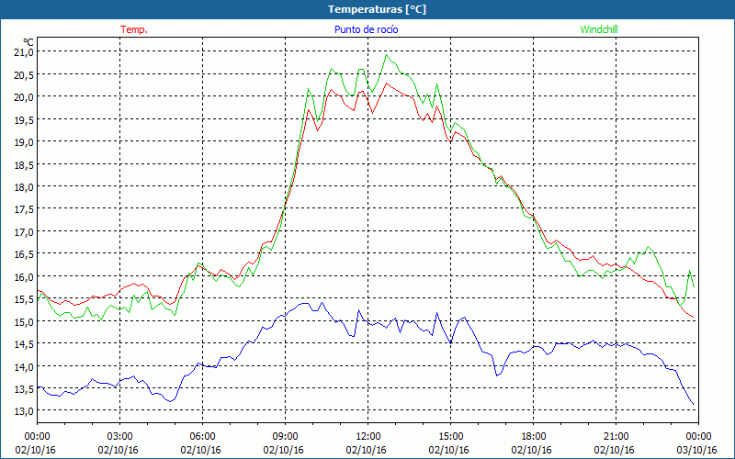
Task: Click the 03/10/16 date label
Action: click(x=698, y=451)
